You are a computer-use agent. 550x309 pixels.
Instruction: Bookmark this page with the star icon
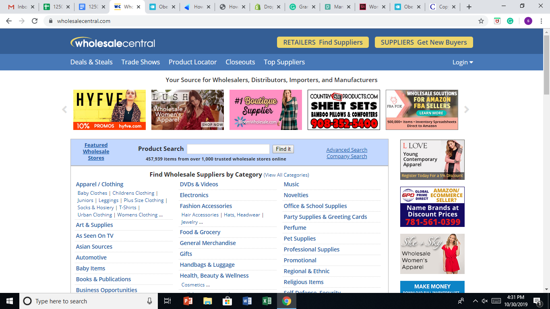point(481,21)
